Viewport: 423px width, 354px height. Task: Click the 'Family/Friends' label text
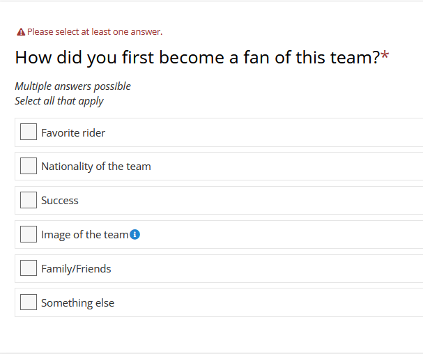(x=76, y=269)
